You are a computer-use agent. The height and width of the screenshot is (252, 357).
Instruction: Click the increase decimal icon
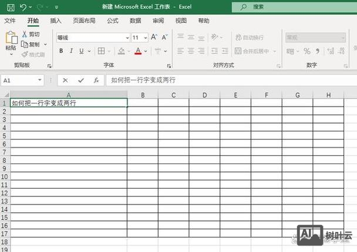[331, 52]
